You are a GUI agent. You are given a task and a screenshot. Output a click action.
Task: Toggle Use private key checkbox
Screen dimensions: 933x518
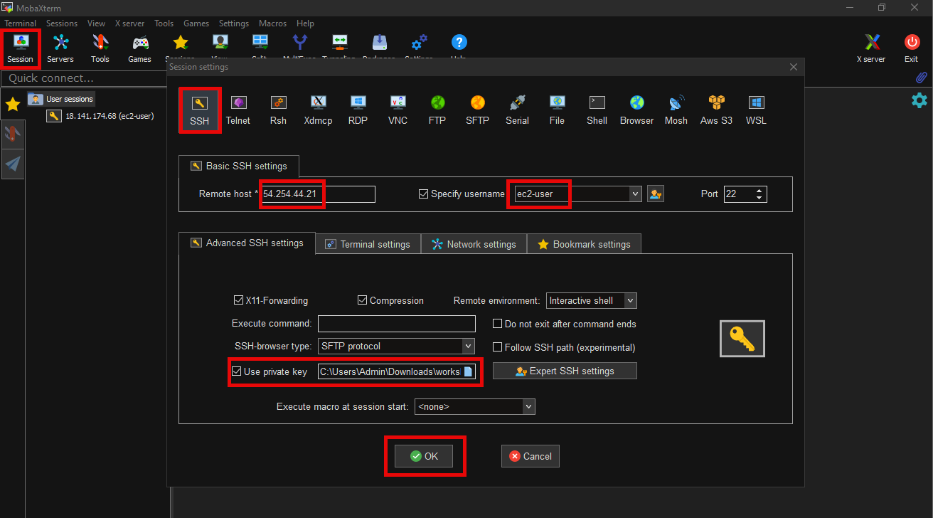coord(237,371)
